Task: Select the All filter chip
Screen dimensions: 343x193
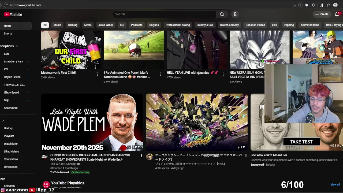Action: 45,25
